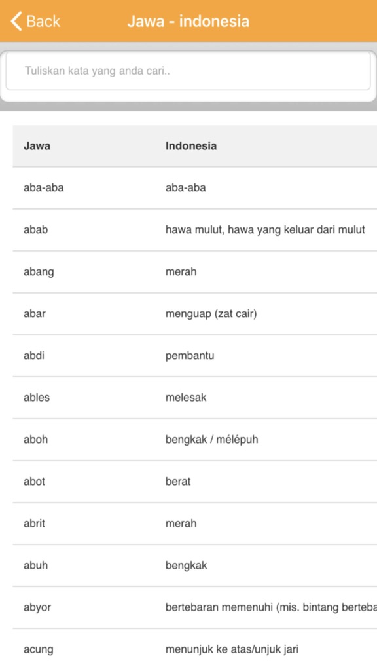Open the entry abar
This screenshot has height=671, width=377.
[33, 313]
